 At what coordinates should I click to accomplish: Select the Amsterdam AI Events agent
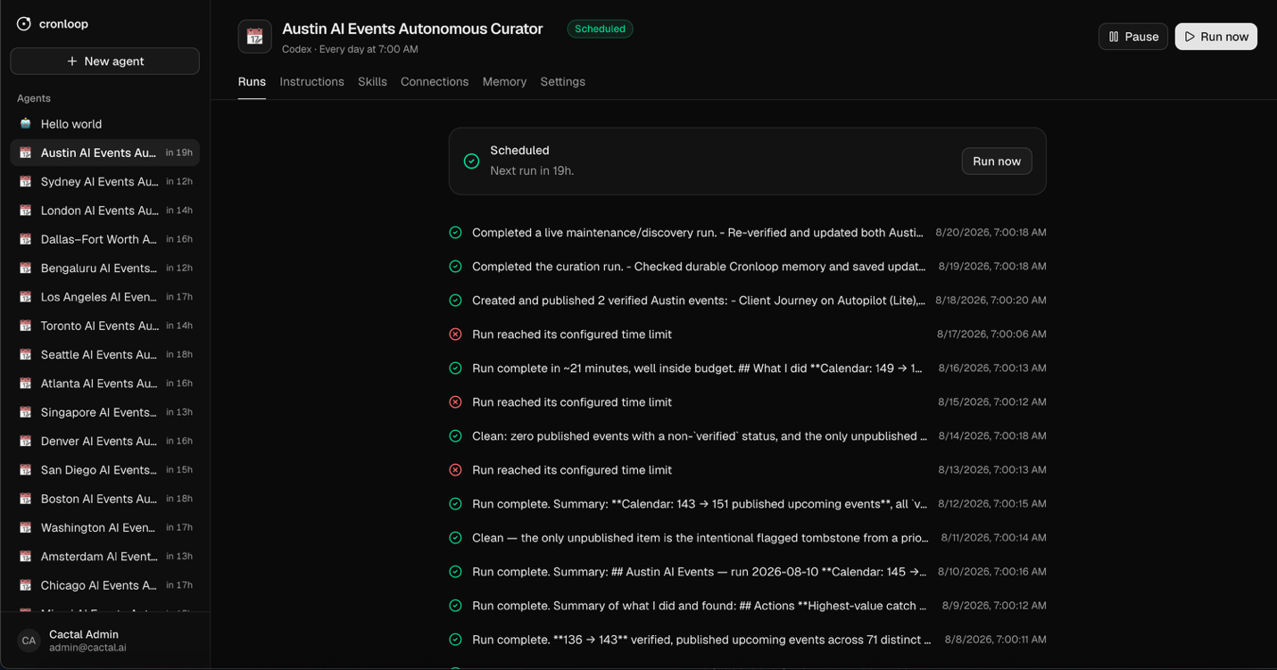(104, 557)
